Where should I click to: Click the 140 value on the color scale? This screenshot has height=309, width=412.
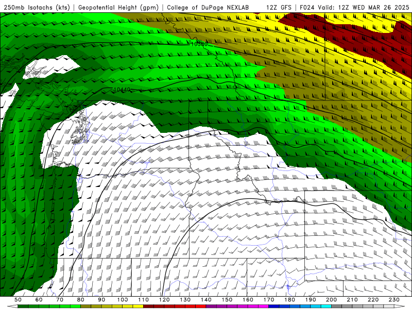click(x=206, y=300)
